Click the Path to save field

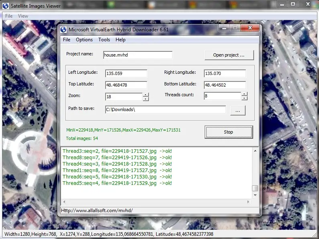point(165,109)
